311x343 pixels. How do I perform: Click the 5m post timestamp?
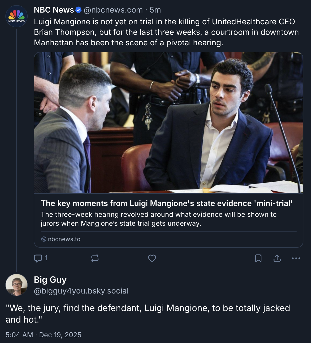[x=155, y=10]
